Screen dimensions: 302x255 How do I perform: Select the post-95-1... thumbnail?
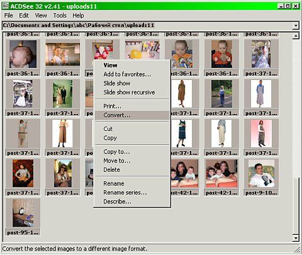coord(23,213)
